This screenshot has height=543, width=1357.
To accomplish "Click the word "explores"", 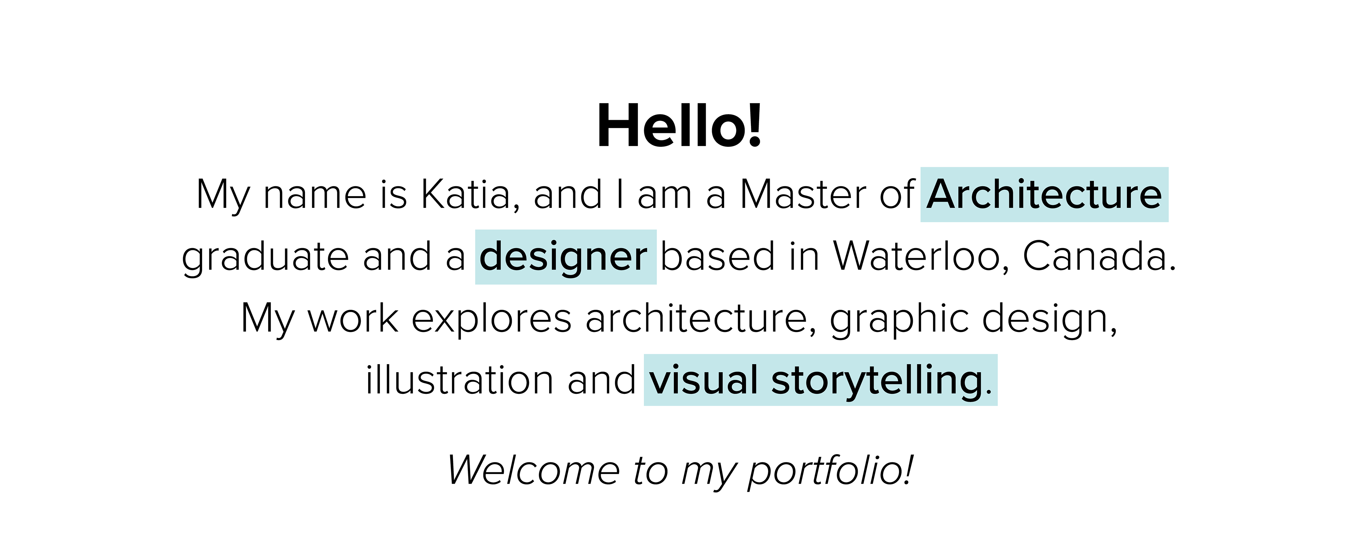I will coord(491,319).
